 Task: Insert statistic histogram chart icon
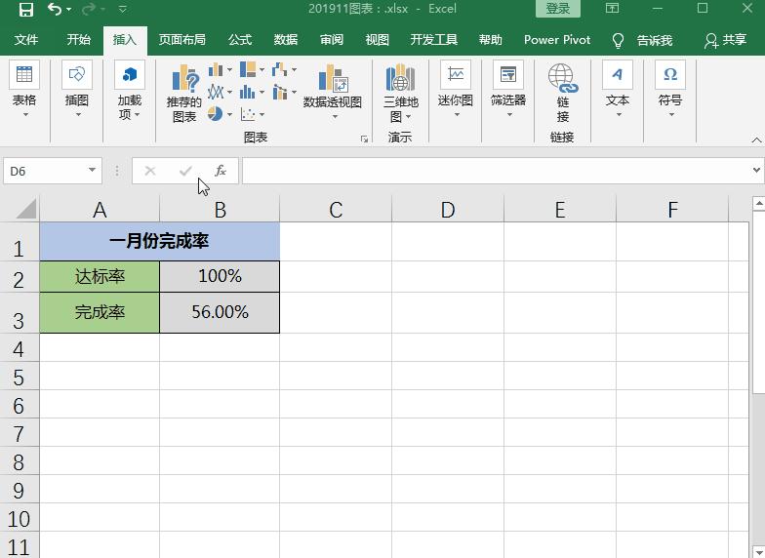point(248,92)
